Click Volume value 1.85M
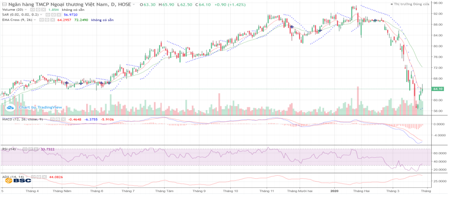449x197 pixels. [53, 9]
